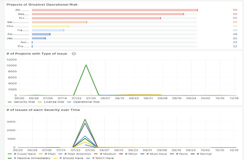Toggle visibility of the # High series
Screen dimensions: 244x160
pos(40,154)
